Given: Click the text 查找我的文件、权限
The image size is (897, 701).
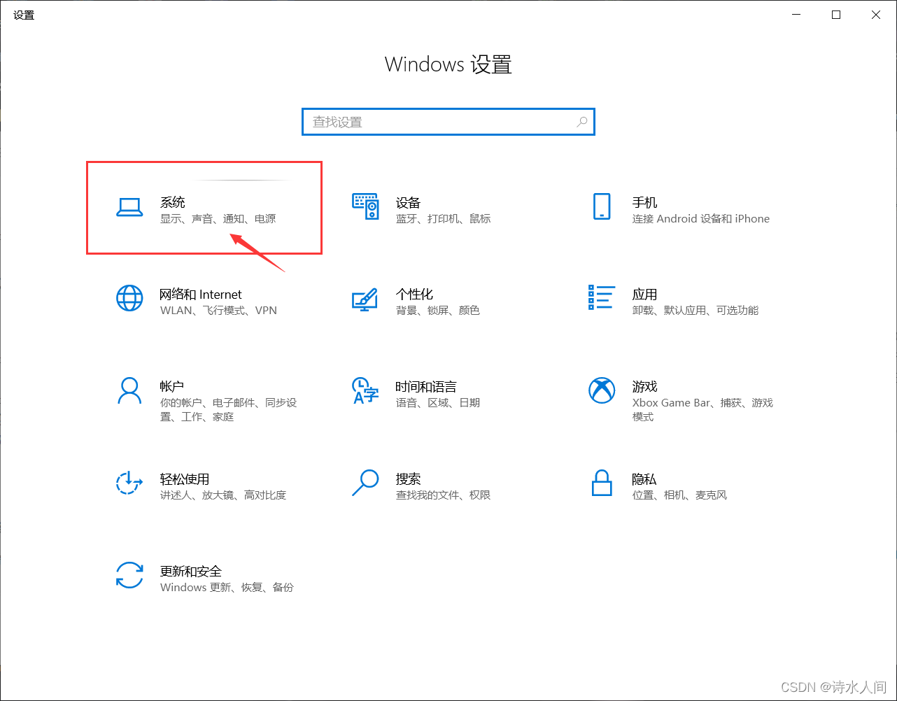Looking at the screenshot, I should (444, 495).
